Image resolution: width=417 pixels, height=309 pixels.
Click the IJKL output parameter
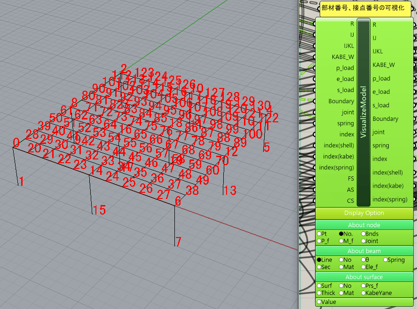click(378, 51)
